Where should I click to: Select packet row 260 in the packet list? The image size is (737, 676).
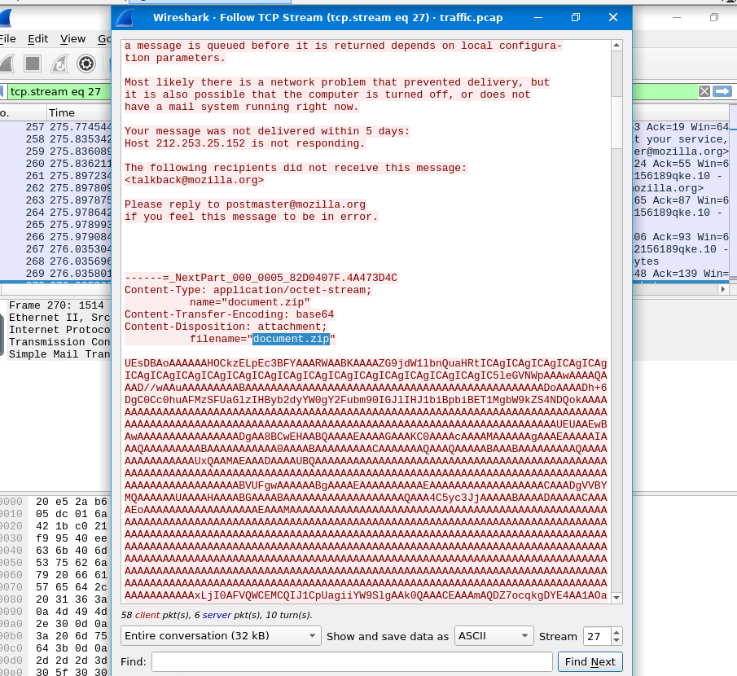pos(55,164)
